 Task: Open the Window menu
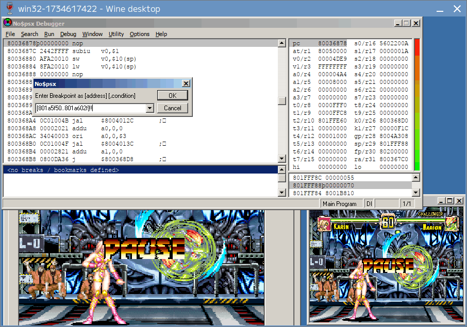[92, 34]
